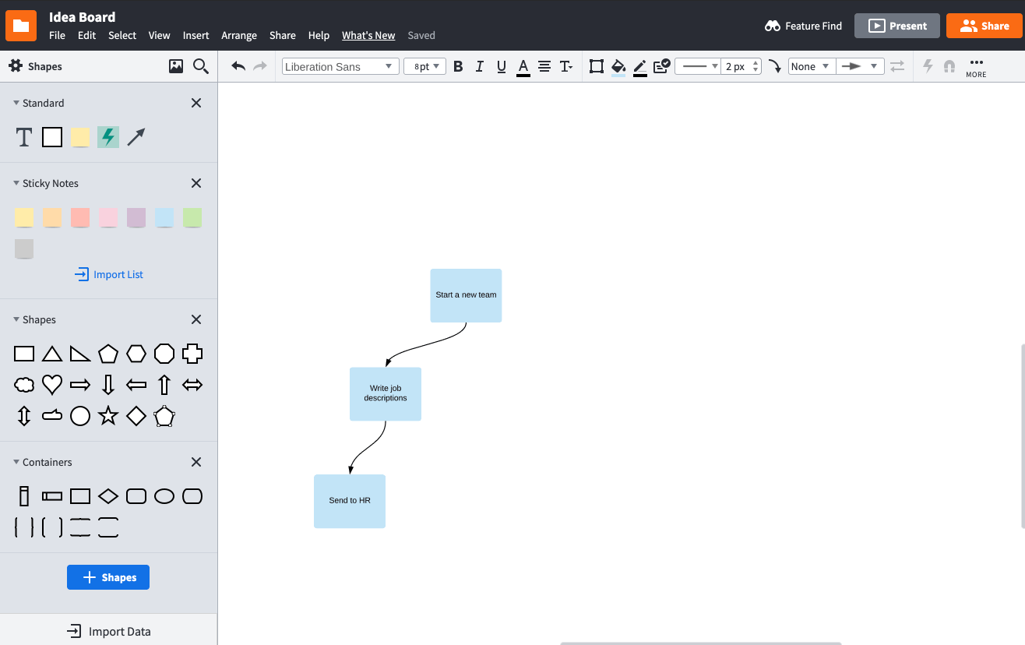Toggle bold formatting
The width and height of the screenshot is (1025, 645).
458,66
